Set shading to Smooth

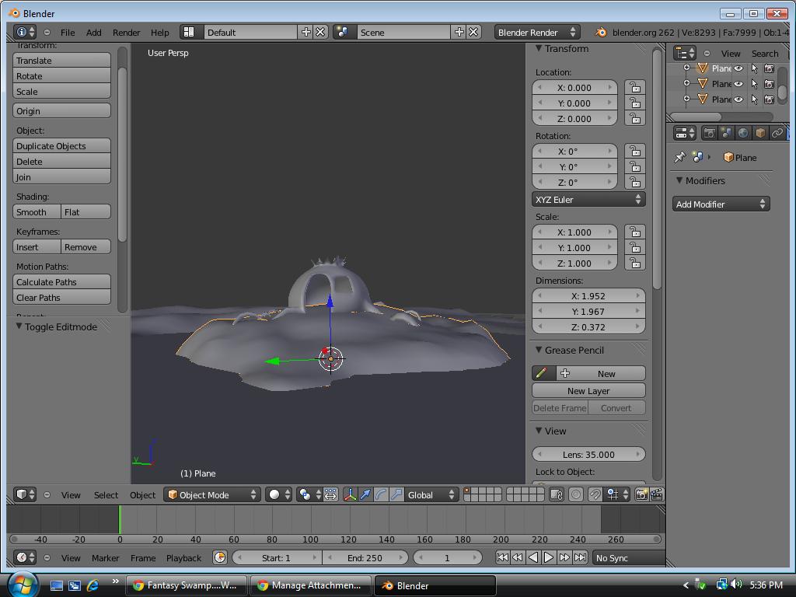pos(37,211)
